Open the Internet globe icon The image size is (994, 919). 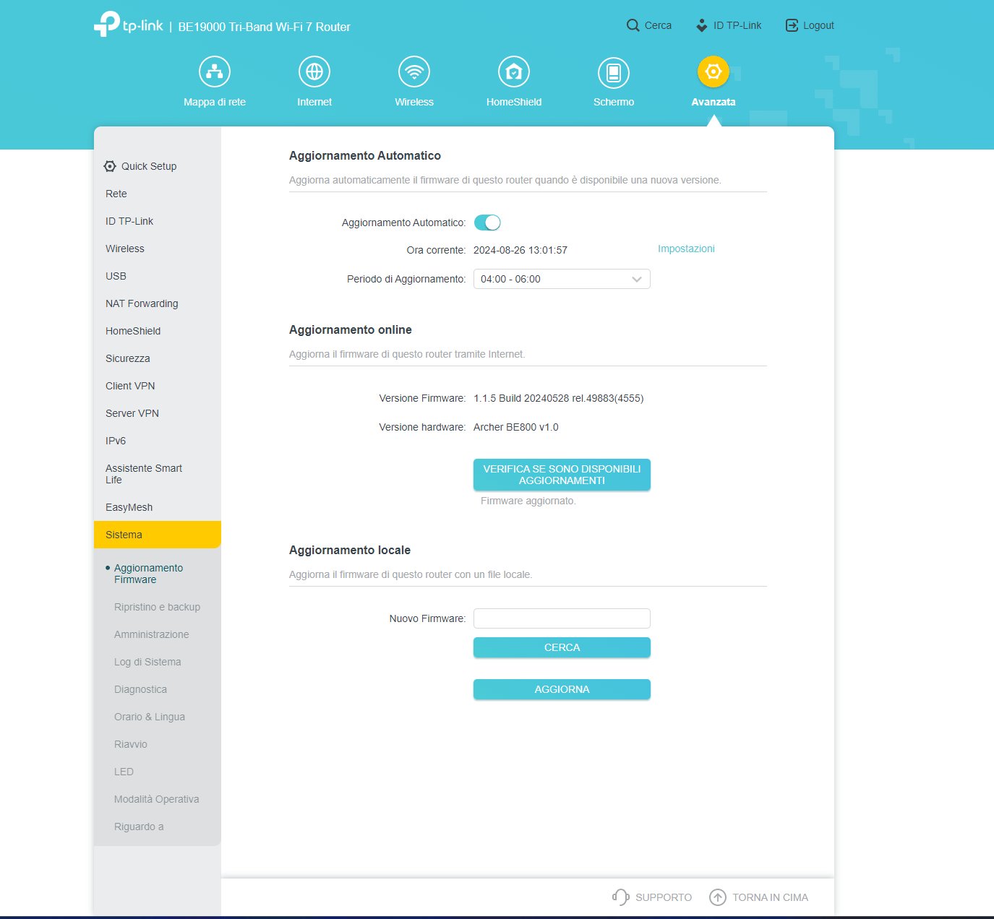(314, 72)
